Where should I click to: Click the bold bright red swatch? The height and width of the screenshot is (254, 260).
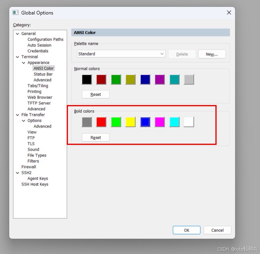tap(101, 122)
